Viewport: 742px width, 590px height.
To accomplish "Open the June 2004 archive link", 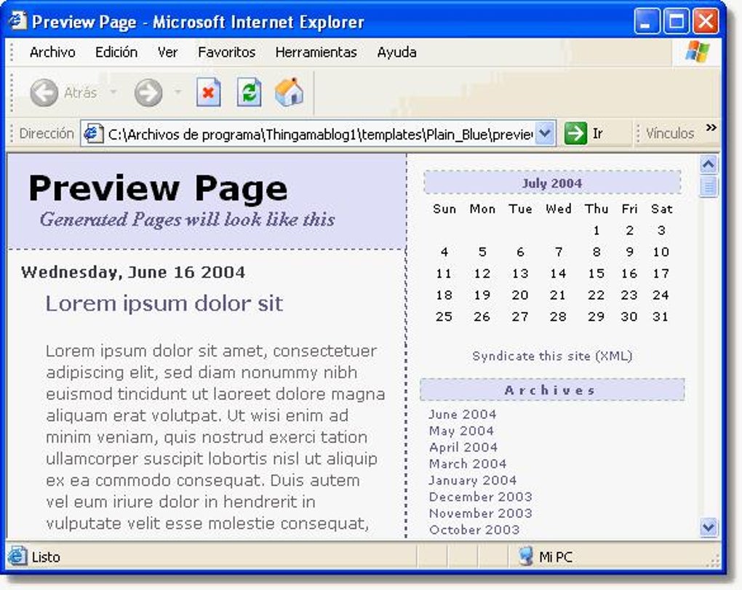I will pyautogui.click(x=463, y=414).
